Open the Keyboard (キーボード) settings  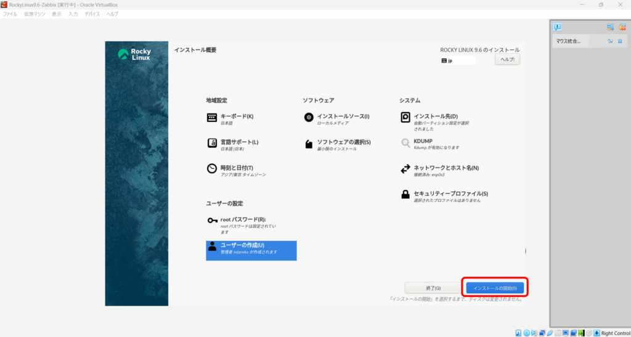[x=230, y=119]
